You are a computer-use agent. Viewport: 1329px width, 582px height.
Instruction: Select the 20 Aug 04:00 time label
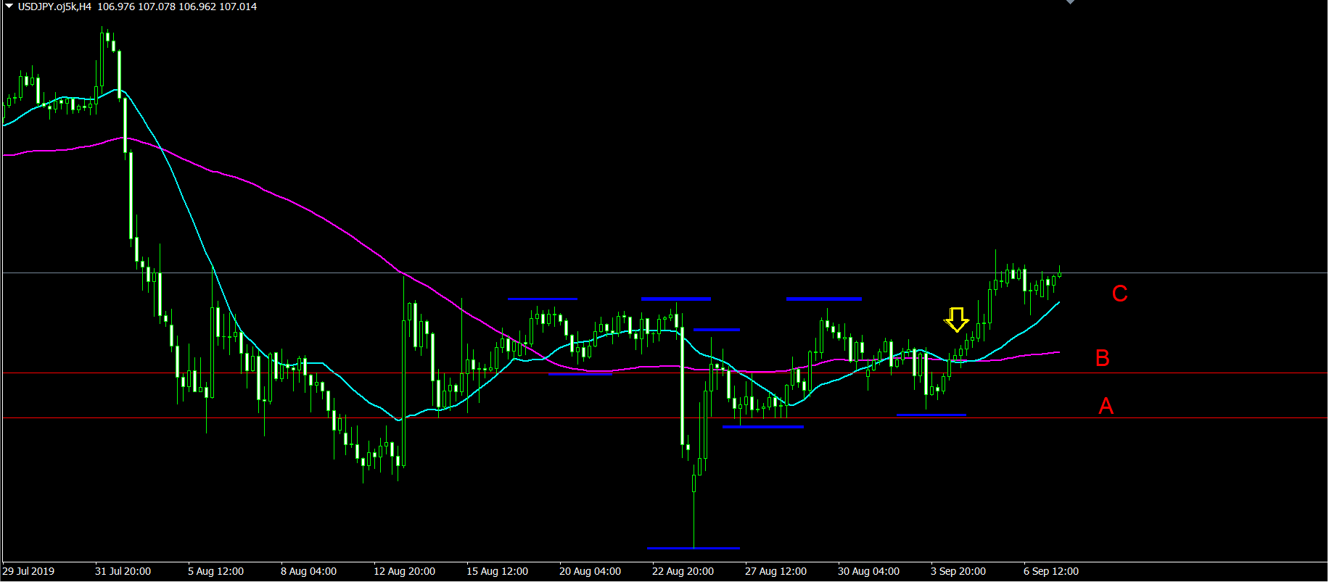click(x=590, y=571)
